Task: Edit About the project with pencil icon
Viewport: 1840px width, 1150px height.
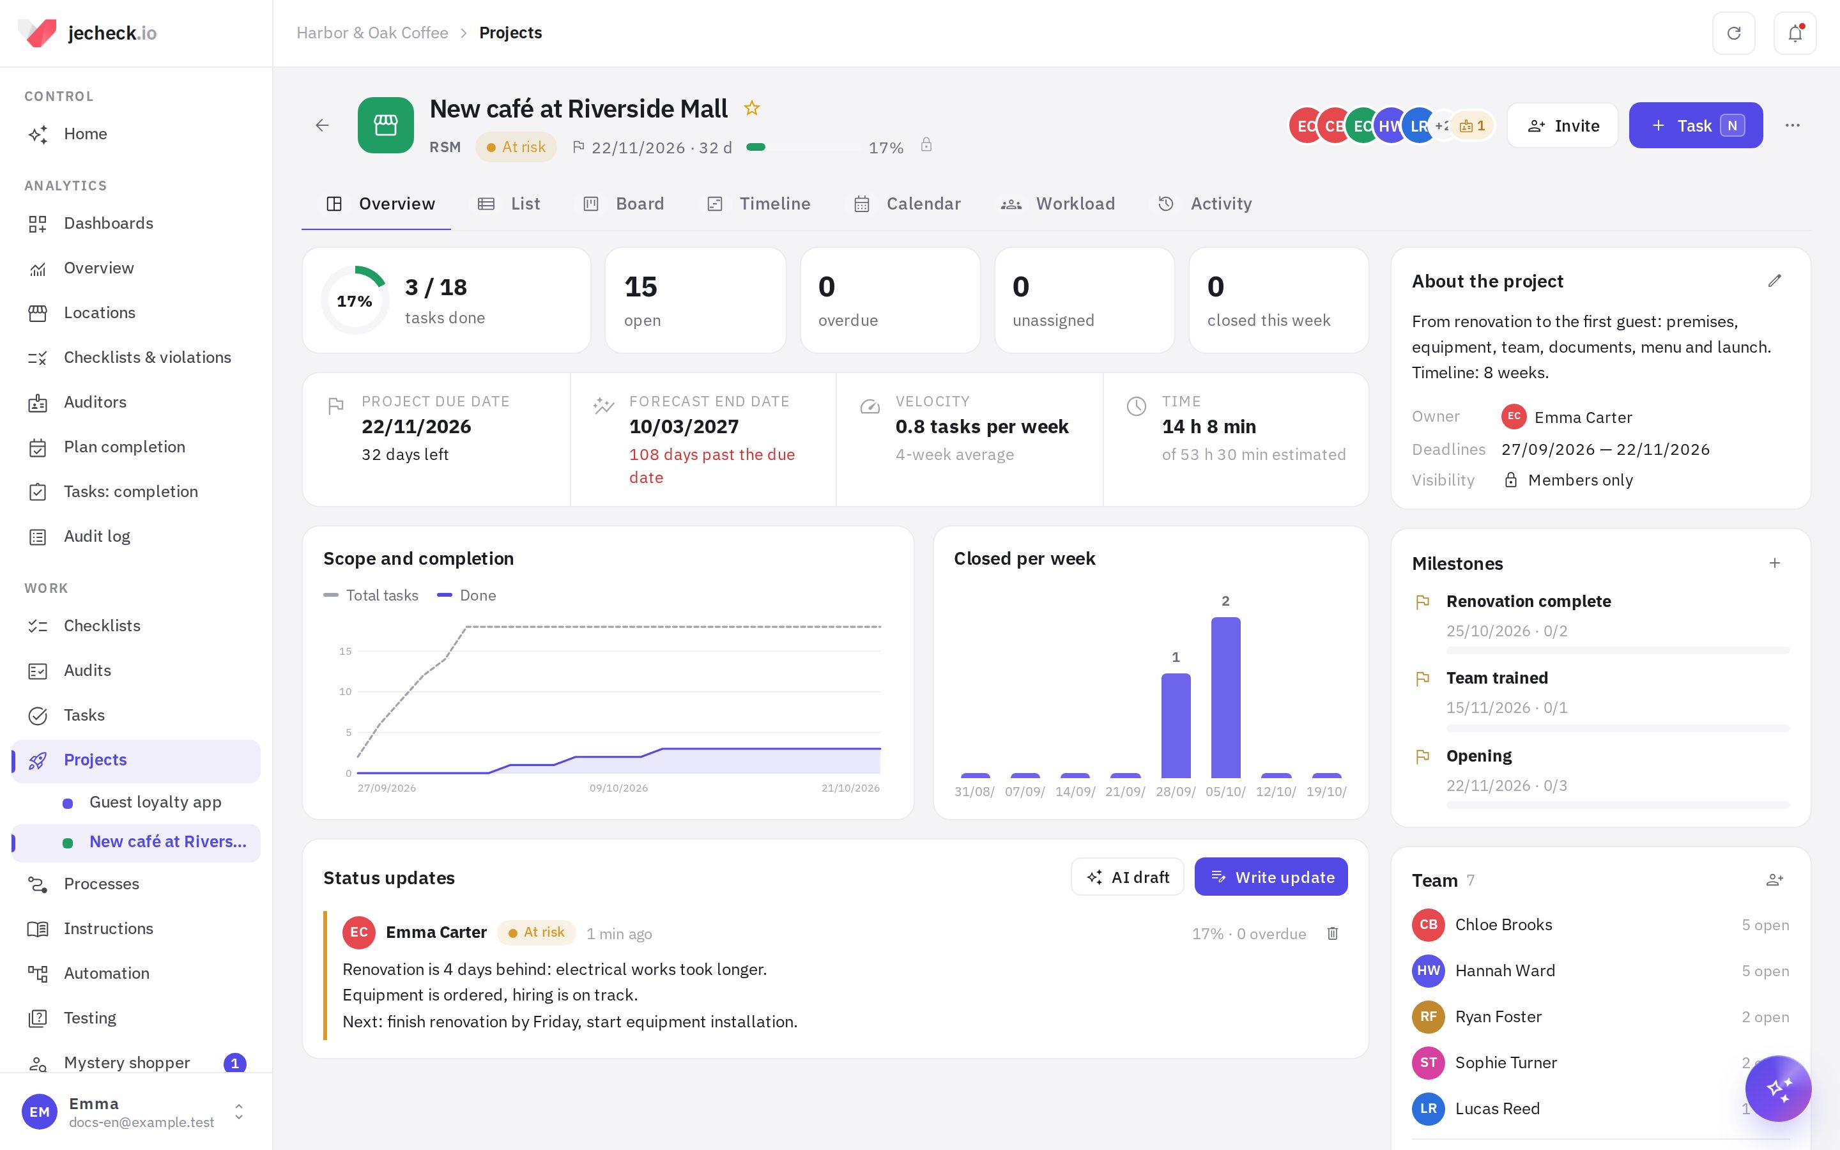Action: coord(1775,281)
